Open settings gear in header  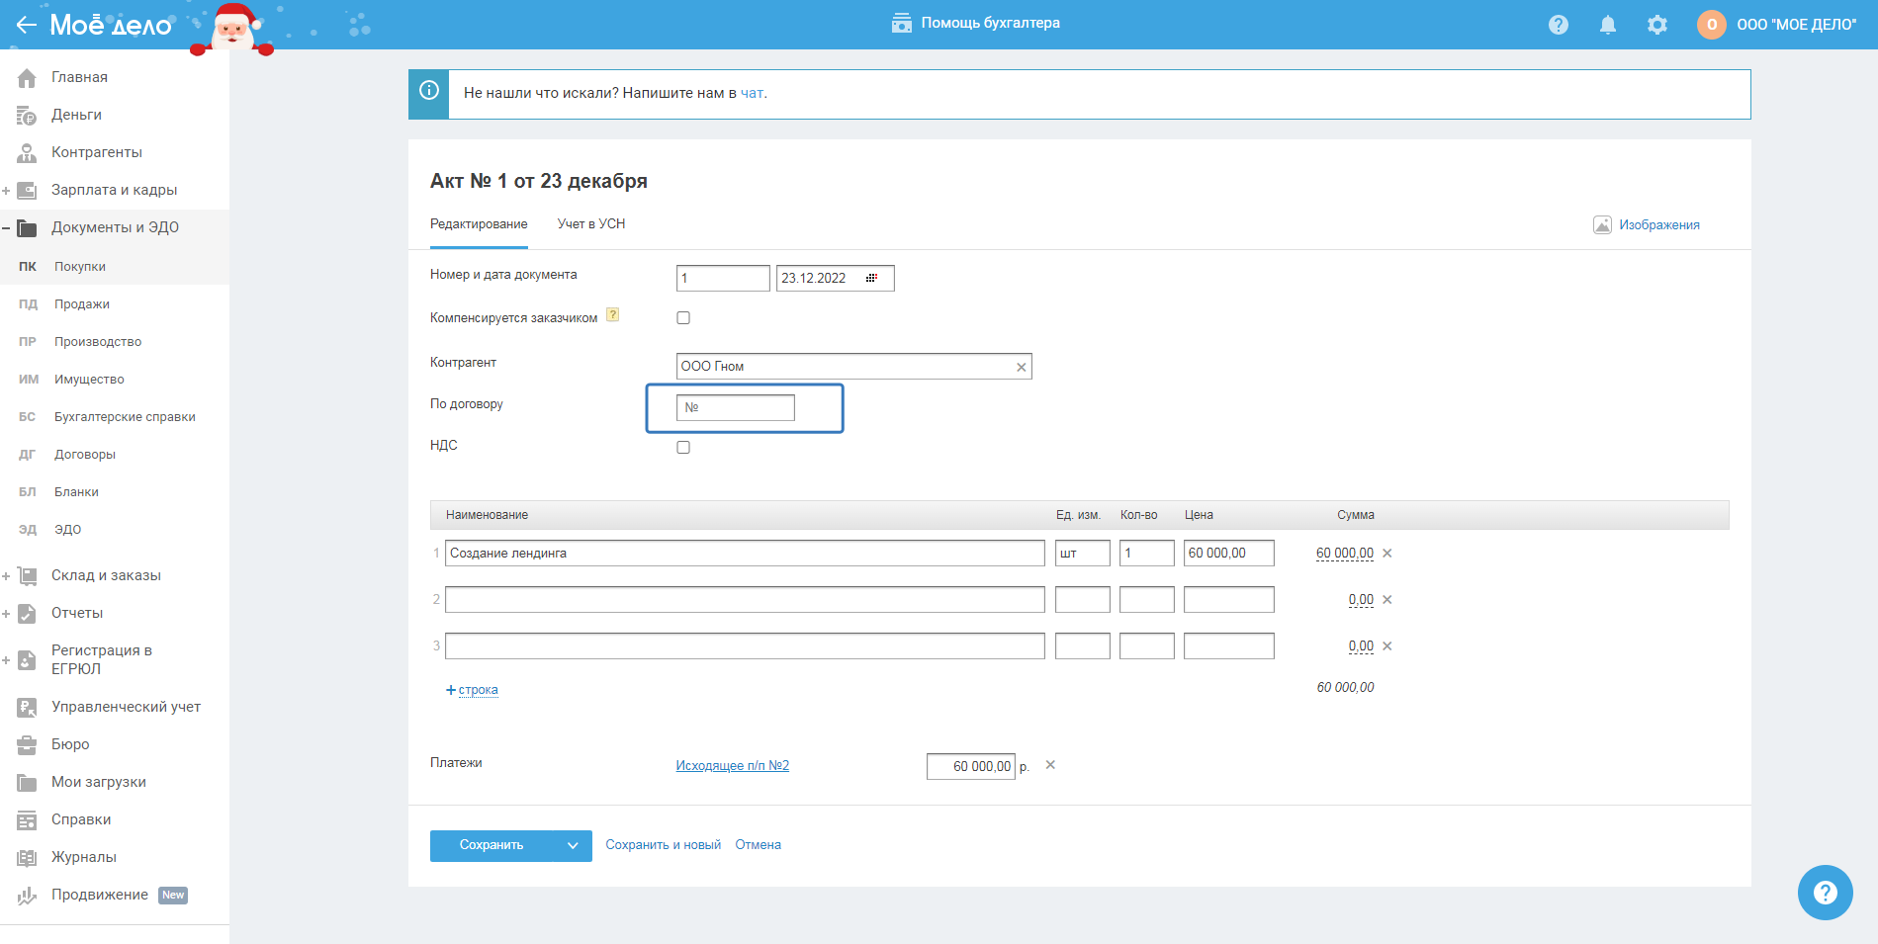pyautogui.click(x=1657, y=25)
